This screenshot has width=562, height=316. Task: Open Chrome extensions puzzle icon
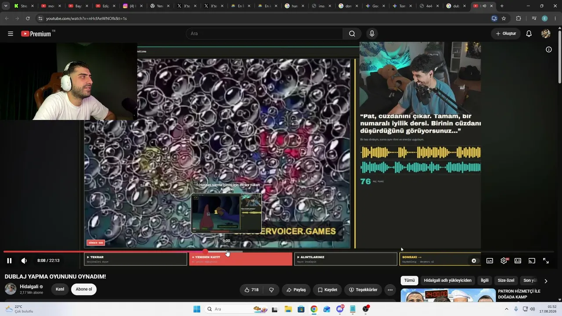point(519,18)
